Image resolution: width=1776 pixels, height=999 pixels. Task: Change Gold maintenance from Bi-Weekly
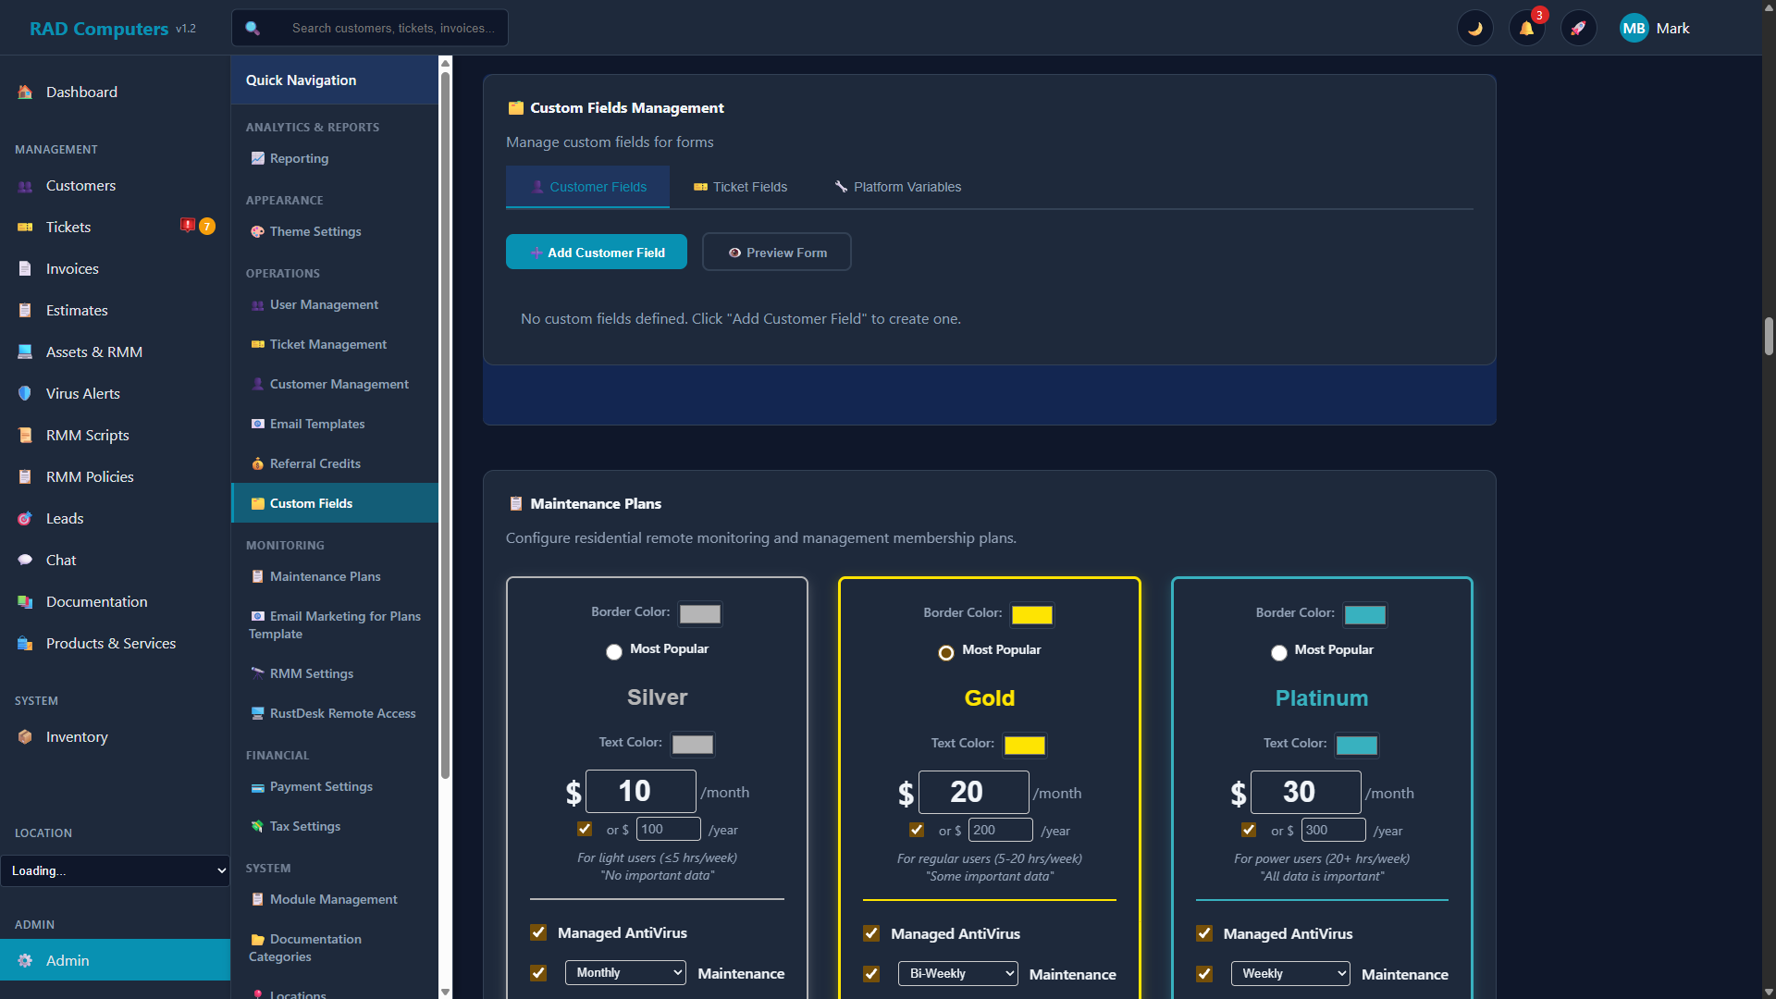(957, 973)
